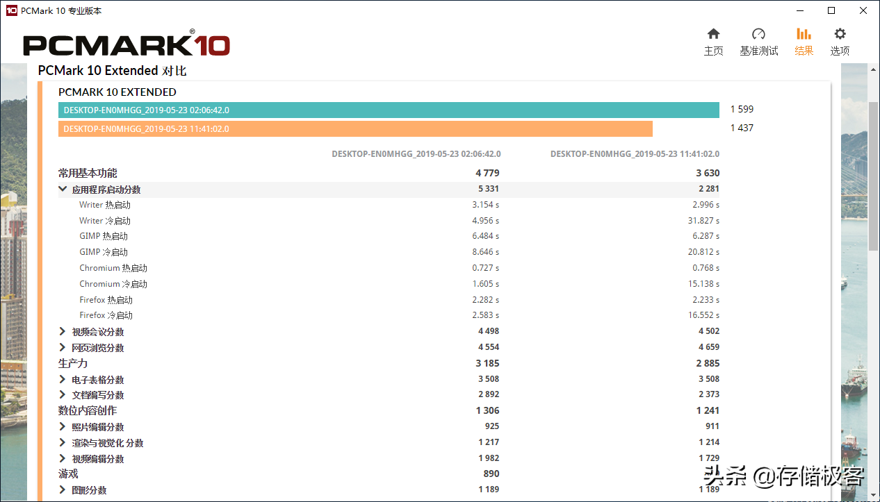Select the 数位内容创作 category label

point(88,410)
